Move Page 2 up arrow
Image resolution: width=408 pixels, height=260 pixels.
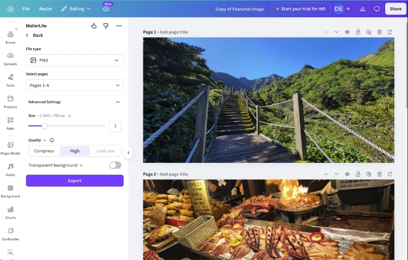[326, 174]
